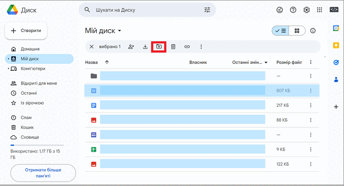Image resolution: width=344 pixels, height=186 pixels.
Task: Open the help question mark icon
Action: tap(293, 10)
